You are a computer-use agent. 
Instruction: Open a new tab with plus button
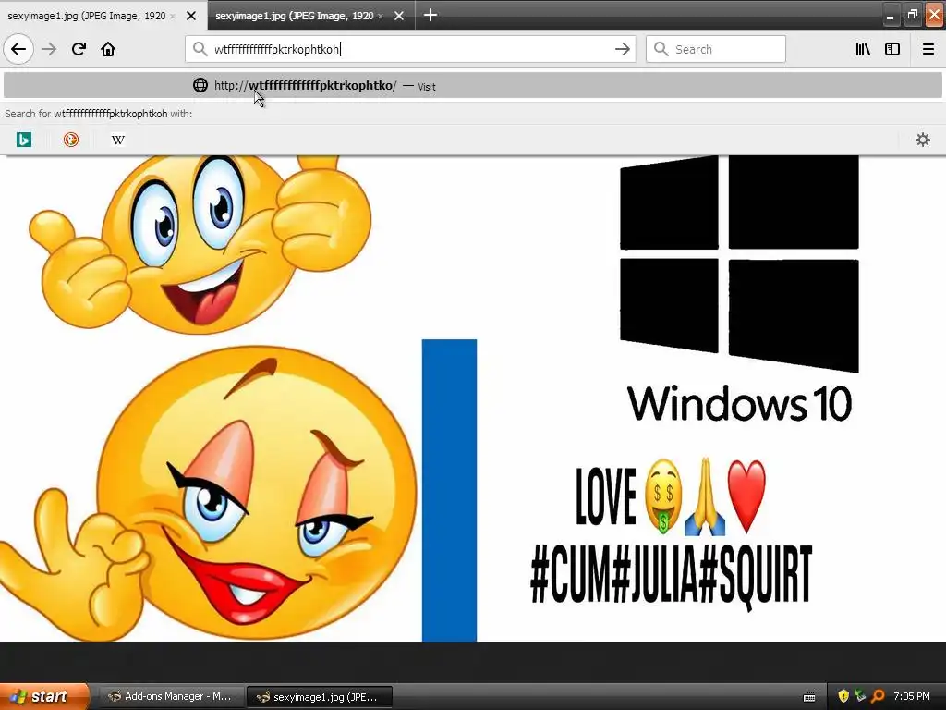click(x=431, y=15)
